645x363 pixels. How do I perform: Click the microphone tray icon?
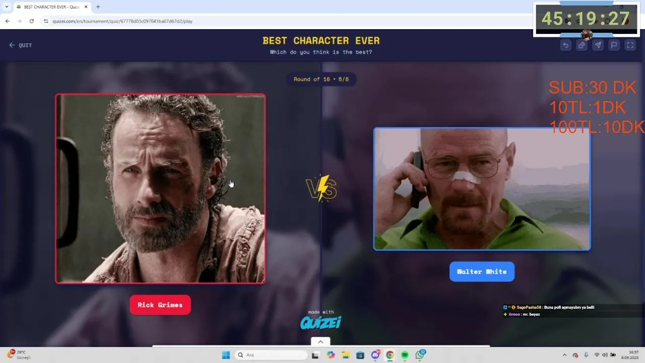click(586, 355)
